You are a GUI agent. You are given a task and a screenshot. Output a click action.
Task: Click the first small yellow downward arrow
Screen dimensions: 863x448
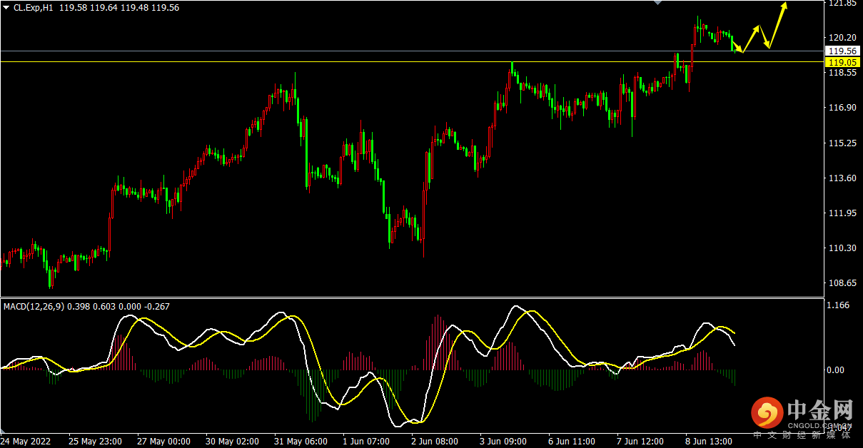click(x=738, y=46)
